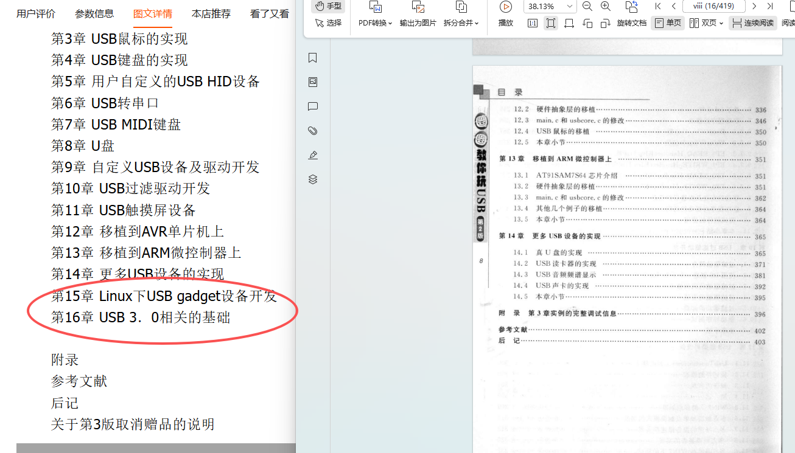The height and width of the screenshot is (453, 795).
Task: Switch to single page view
Action: 668,23
